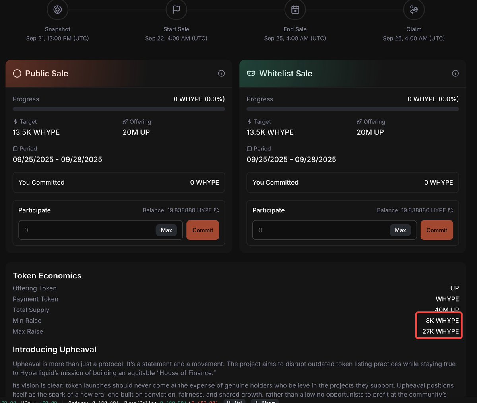Click Commit in the Whitelist Sale card
The height and width of the screenshot is (403, 477).
pos(436,230)
